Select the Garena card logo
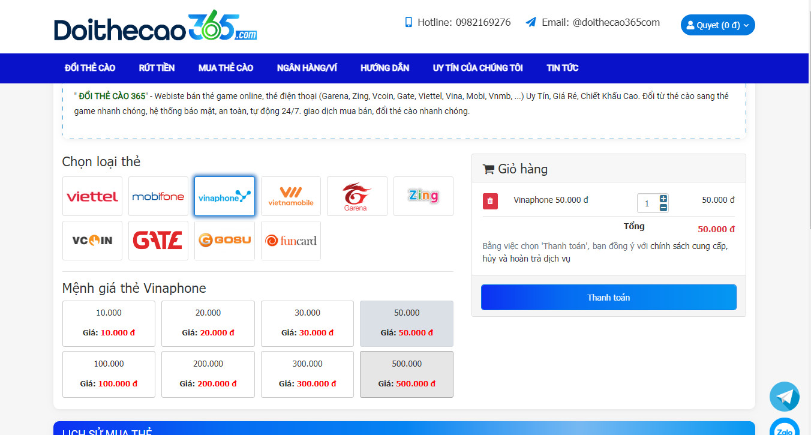 click(x=357, y=196)
